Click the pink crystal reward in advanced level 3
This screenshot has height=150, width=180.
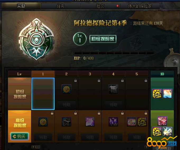pyautogui.click(x=90, y=122)
